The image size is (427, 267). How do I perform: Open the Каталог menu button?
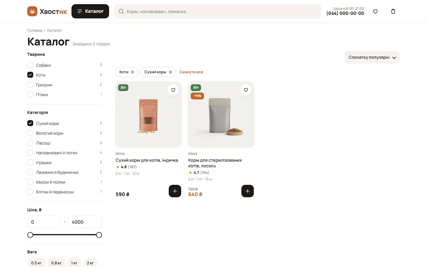pyautogui.click(x=90, y=11)
